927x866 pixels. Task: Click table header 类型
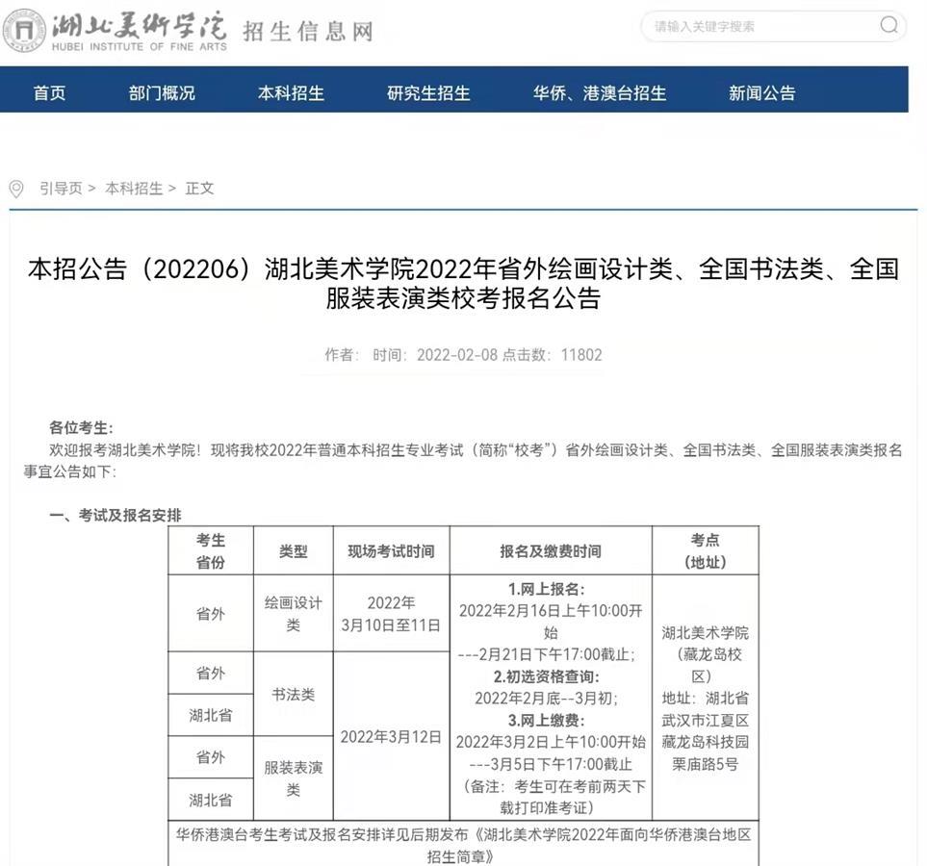coord(294,551)
